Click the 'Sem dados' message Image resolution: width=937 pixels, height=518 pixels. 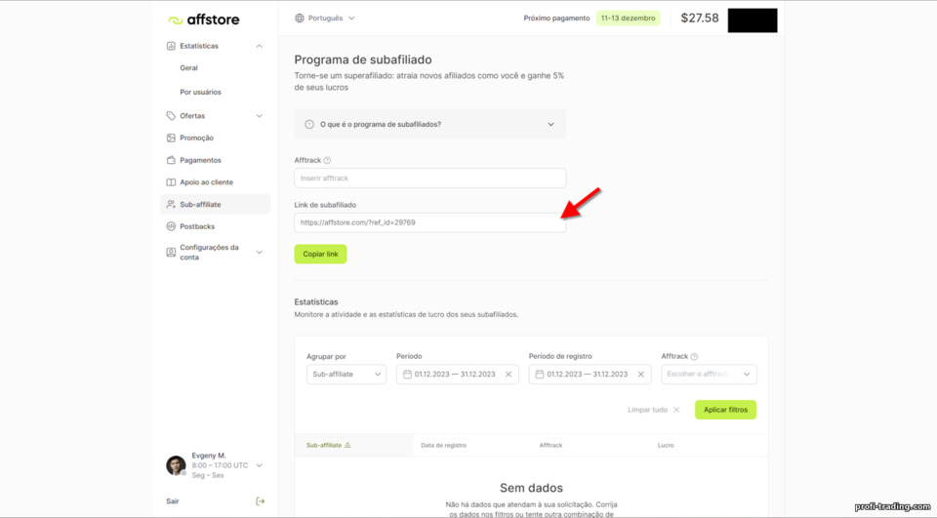pyautogui.click(x=531, y=488)
